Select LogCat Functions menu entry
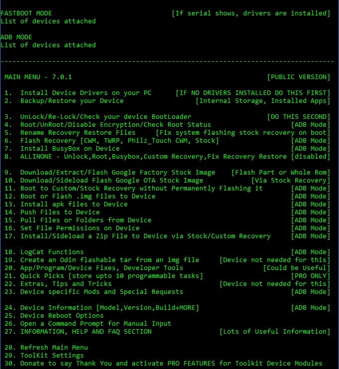This screenshot has width=339, height=369. (52, 252)
